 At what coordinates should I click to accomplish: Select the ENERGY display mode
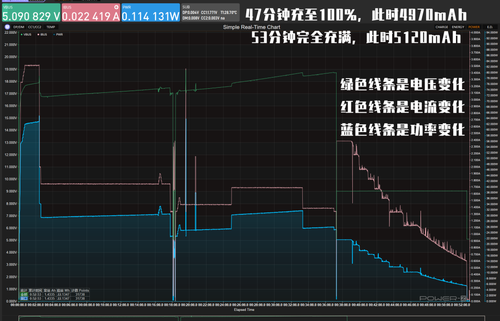458,27
